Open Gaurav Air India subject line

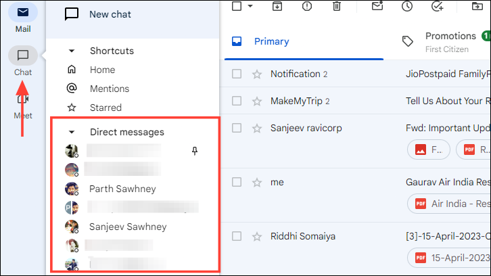[448, 182]
